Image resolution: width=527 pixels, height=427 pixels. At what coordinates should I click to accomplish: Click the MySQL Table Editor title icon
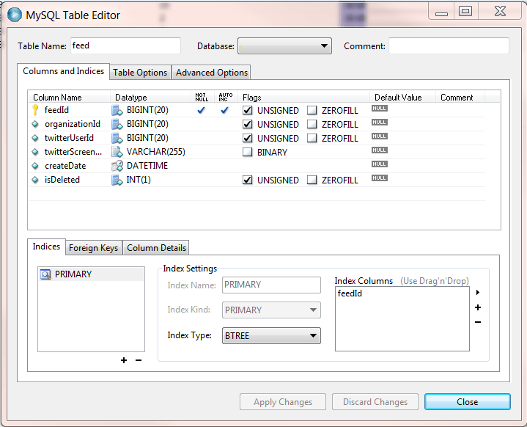click(15, 15)
